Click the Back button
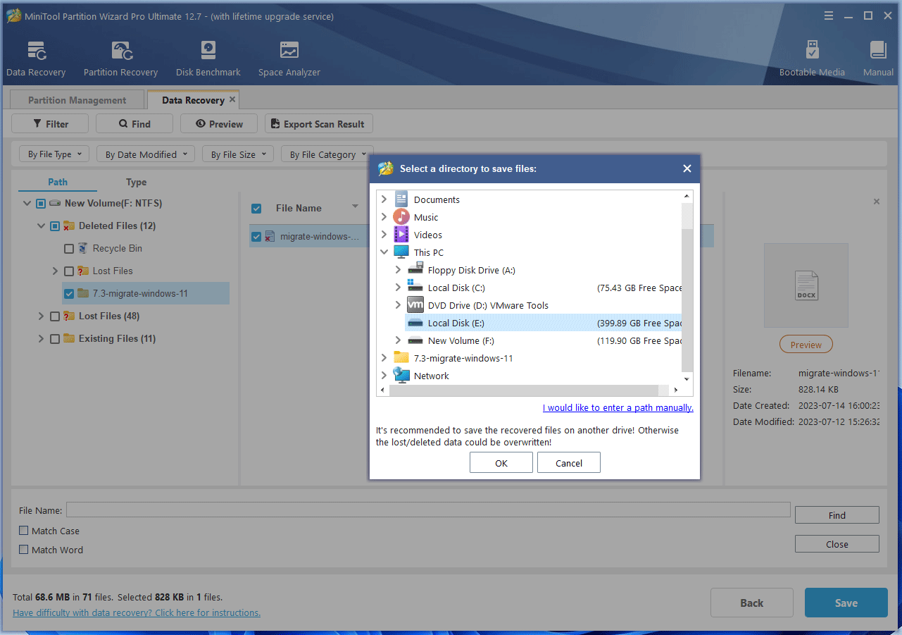Image resolution: width=902 pixels, height=635 pixels. [752, 603]
